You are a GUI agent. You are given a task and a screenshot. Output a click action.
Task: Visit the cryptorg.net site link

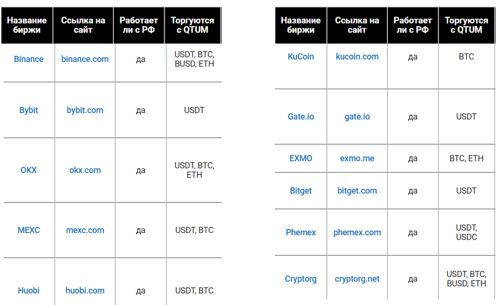point(357,279)
